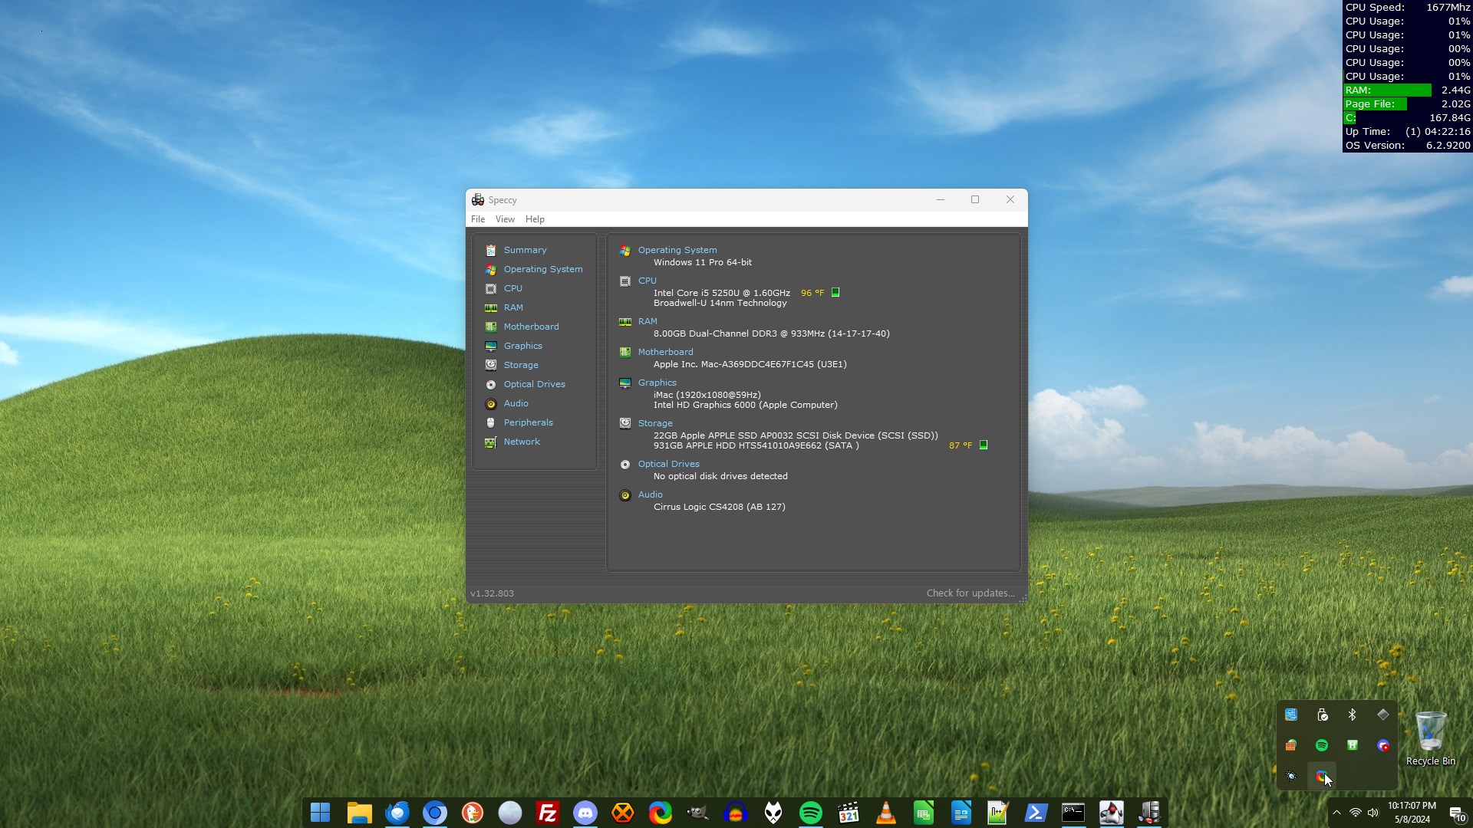Screen dimensions: 1473x828
Task: Open the Optical Drives heading link in summary
Action: pos(668,464)
